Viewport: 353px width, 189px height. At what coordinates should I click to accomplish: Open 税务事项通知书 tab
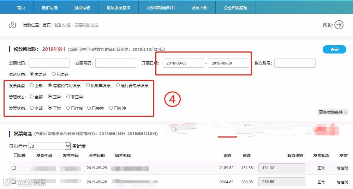point(161,8)
